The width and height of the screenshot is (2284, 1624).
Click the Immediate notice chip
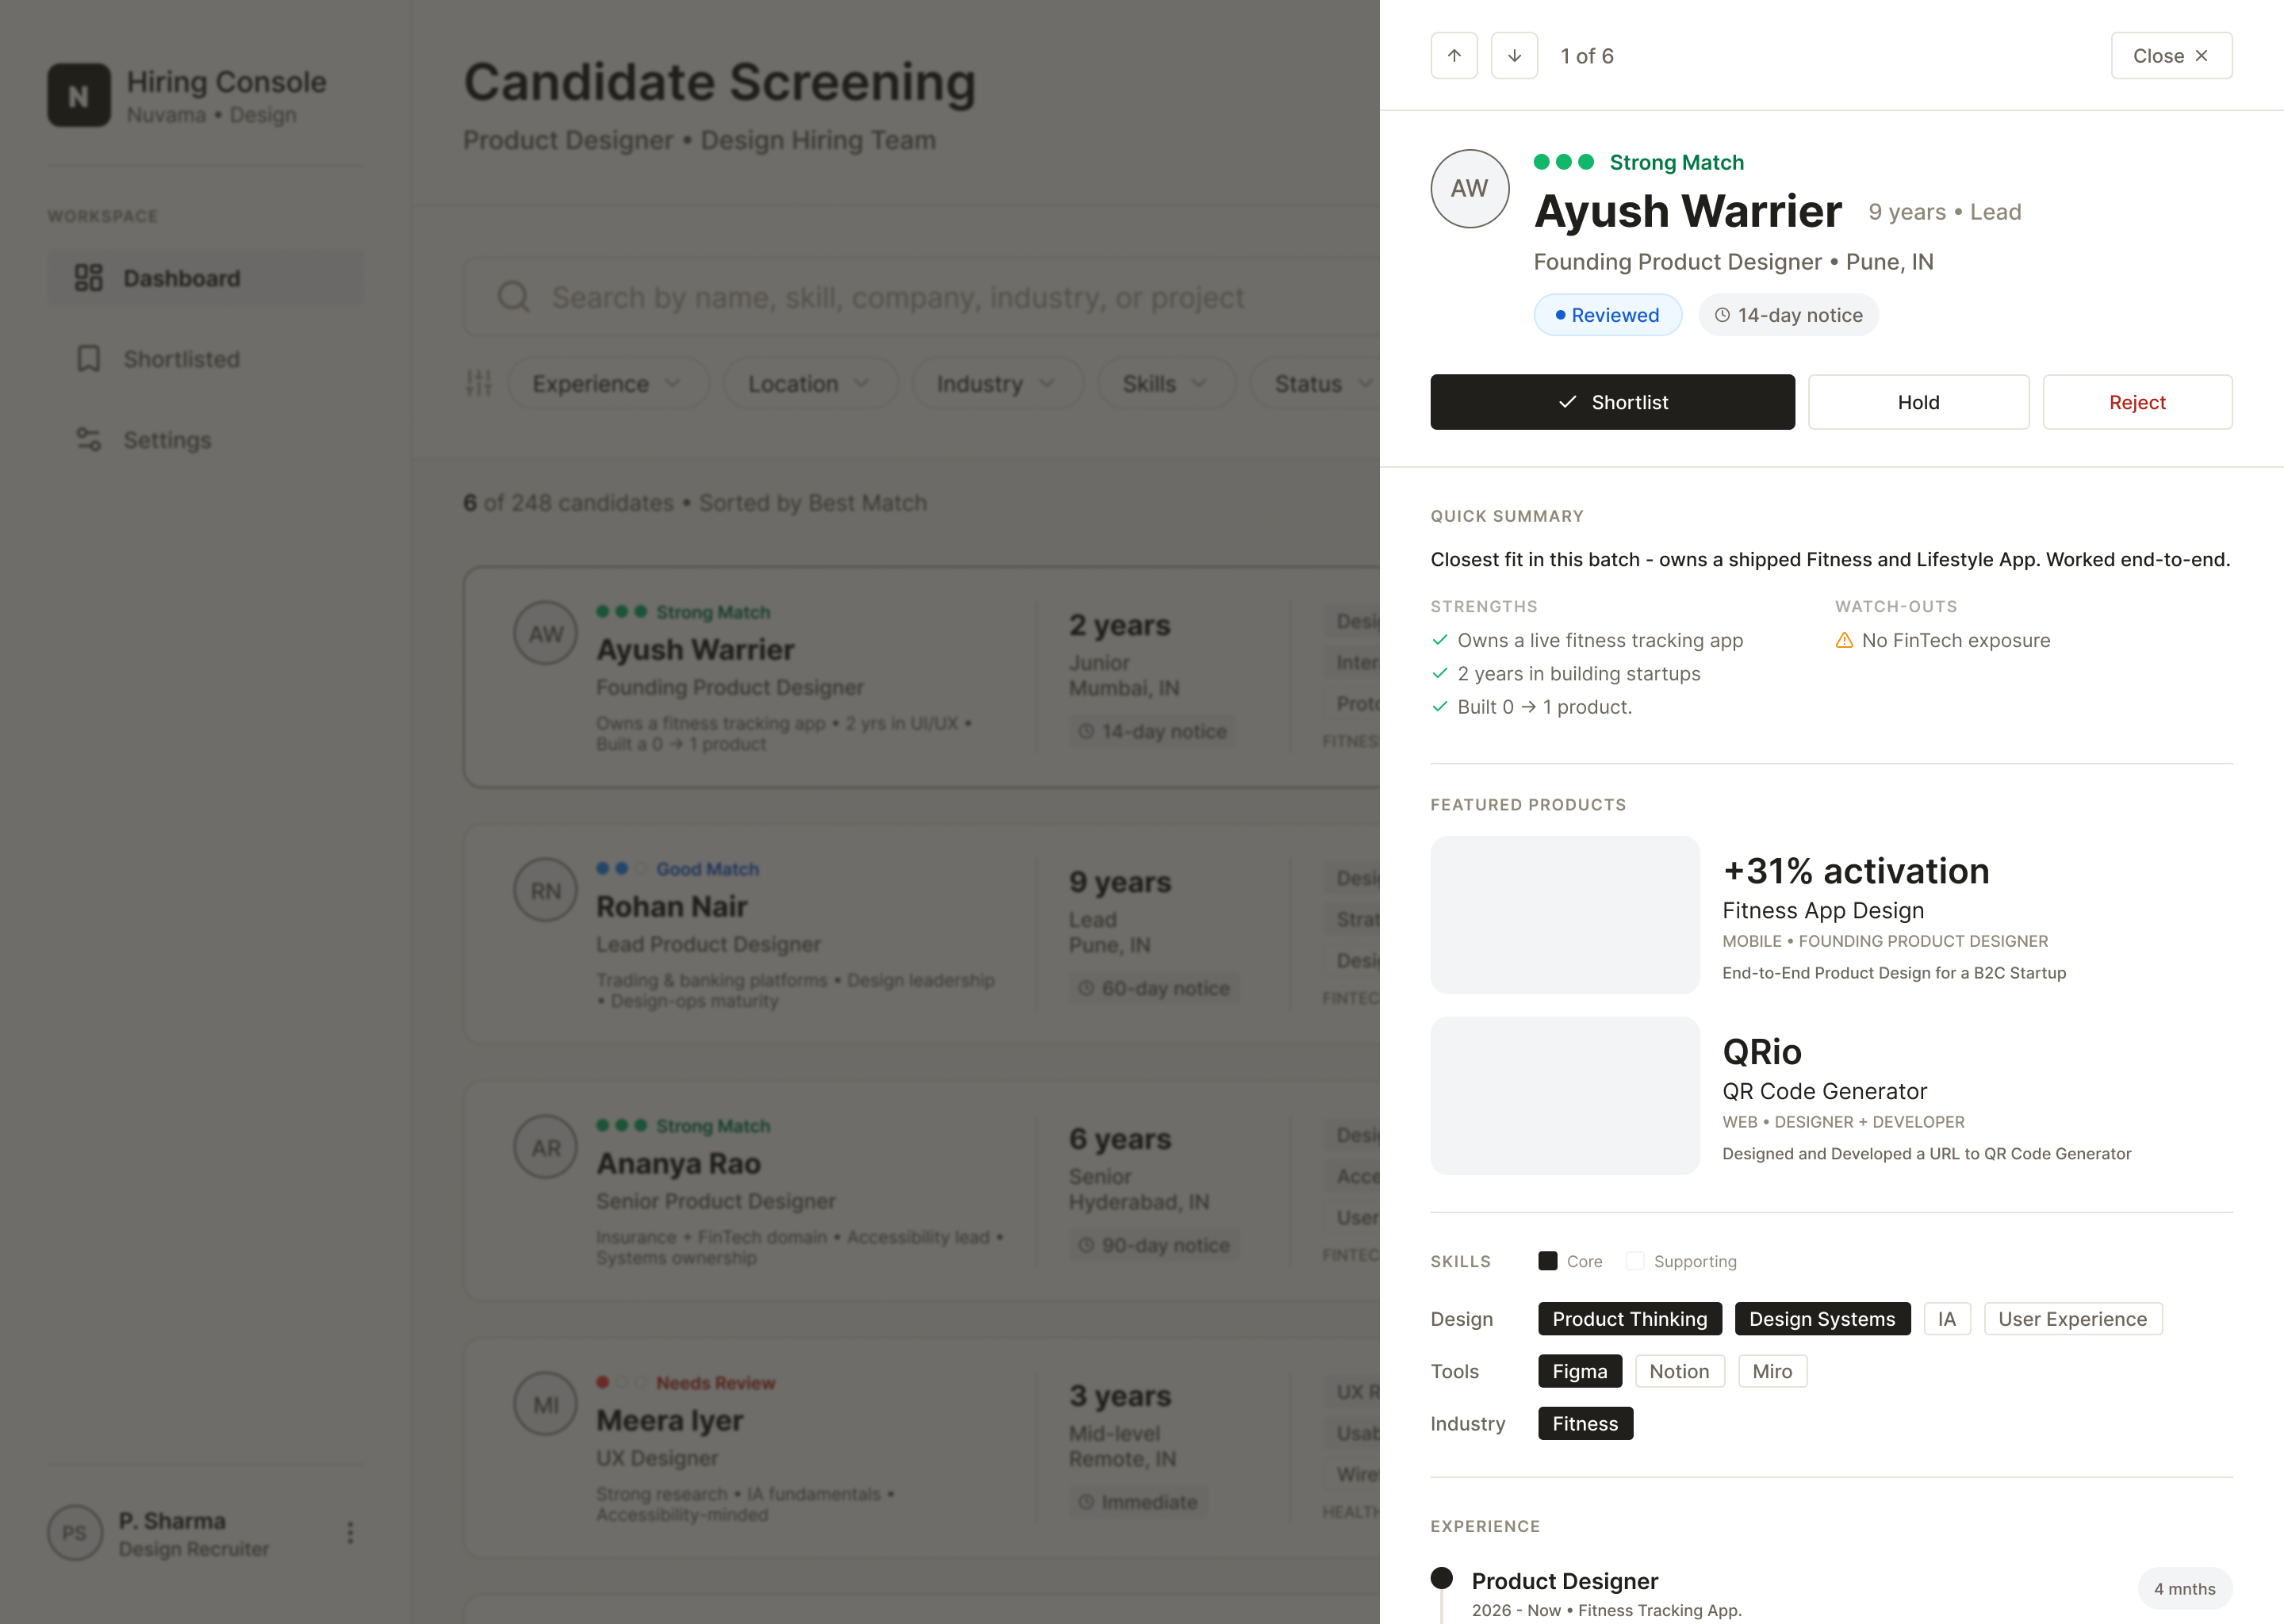[x=1138, y=1502]
